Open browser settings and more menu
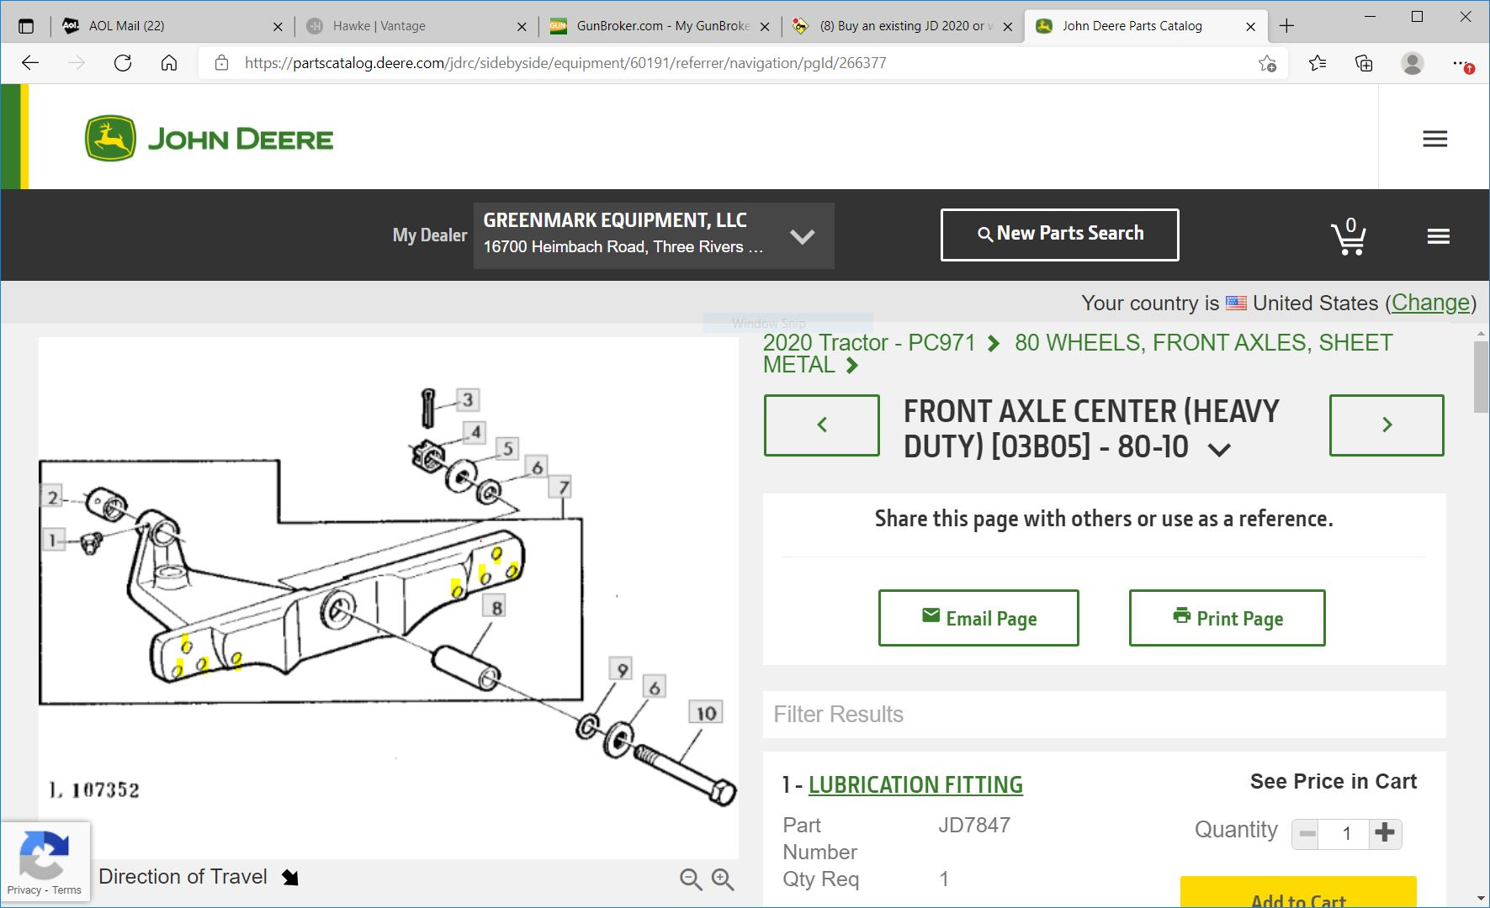Image resolution: width=1490 pixels, height=908 pixels. tap(1462, 63)
